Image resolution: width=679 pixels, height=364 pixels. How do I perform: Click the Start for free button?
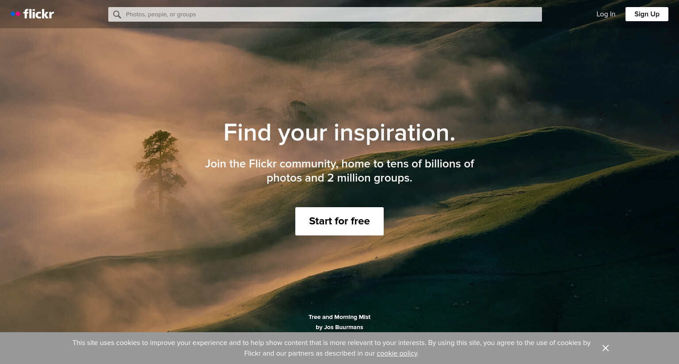pos(339,221)
